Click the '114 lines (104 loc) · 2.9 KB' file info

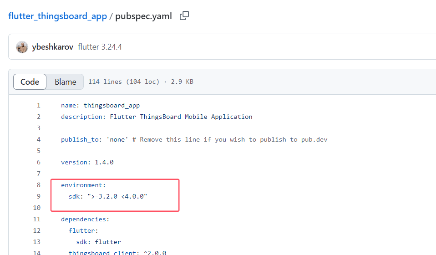click(x=141, y=82)
